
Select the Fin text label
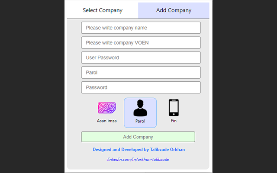174,121
